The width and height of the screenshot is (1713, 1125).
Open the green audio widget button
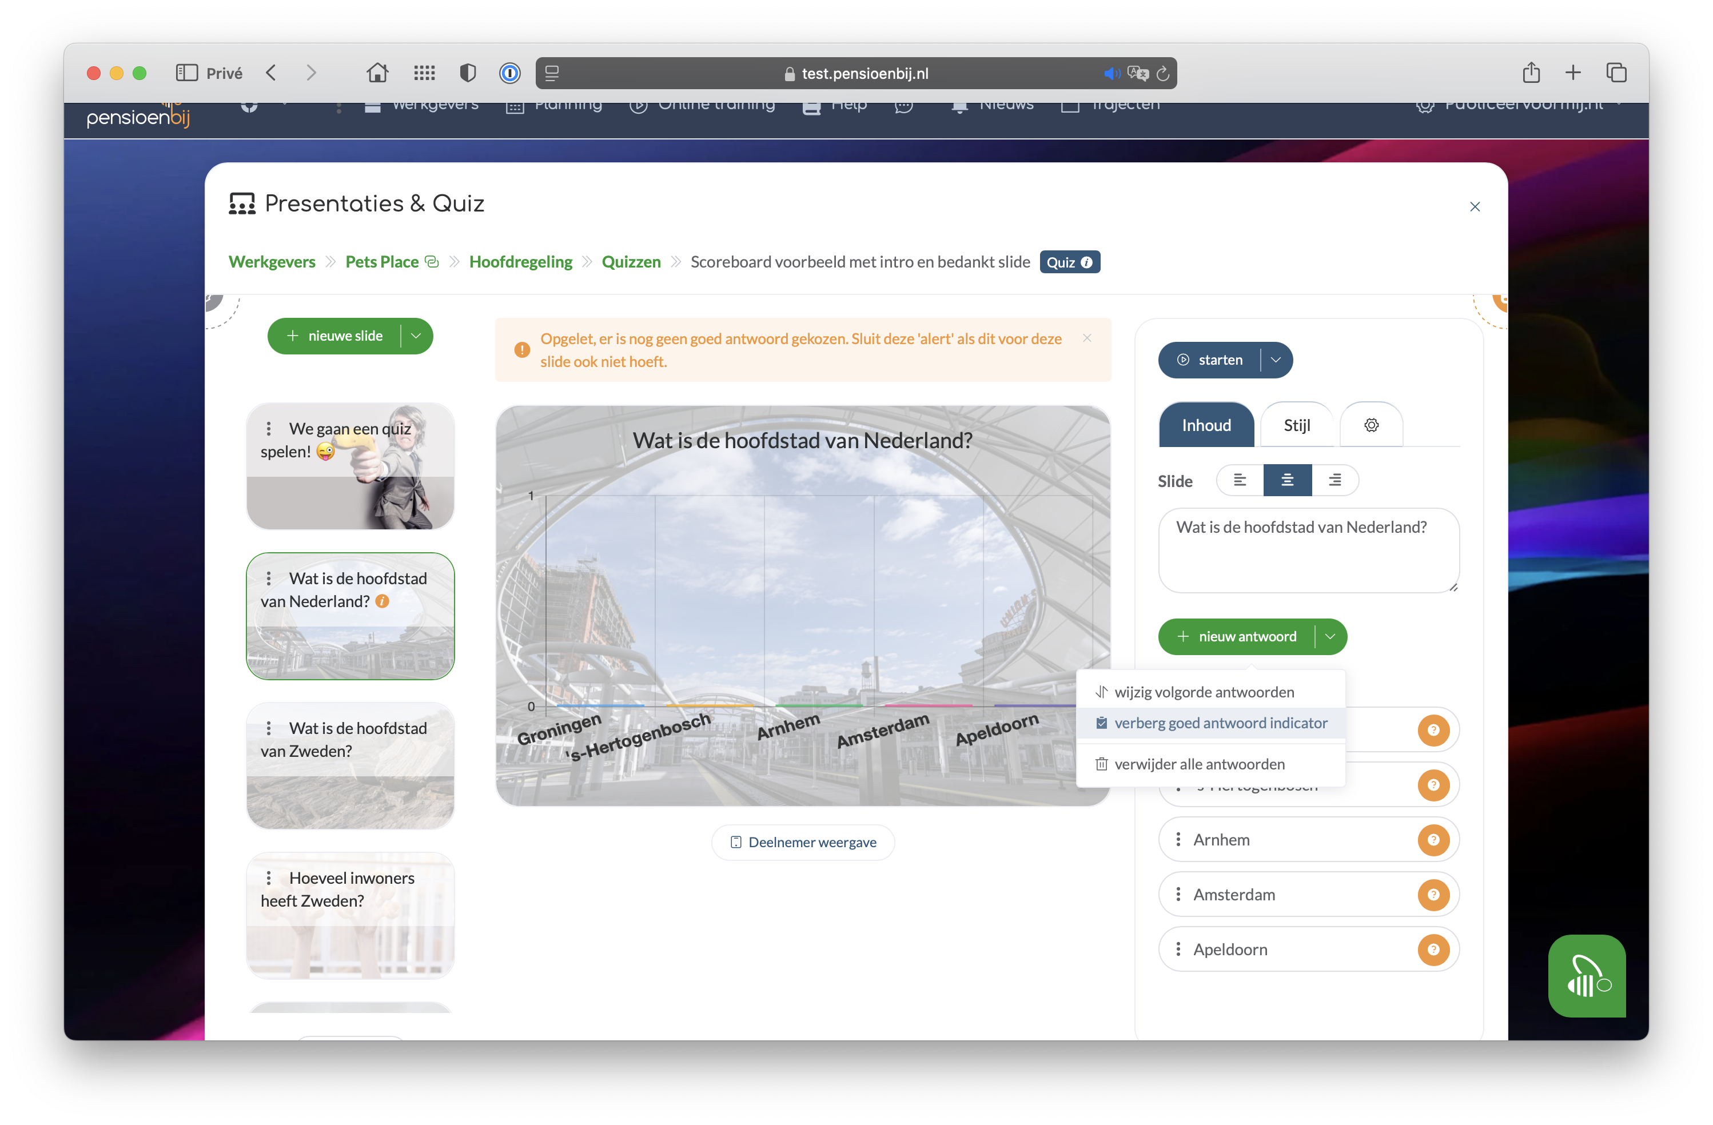click(x=1586, y=976)
